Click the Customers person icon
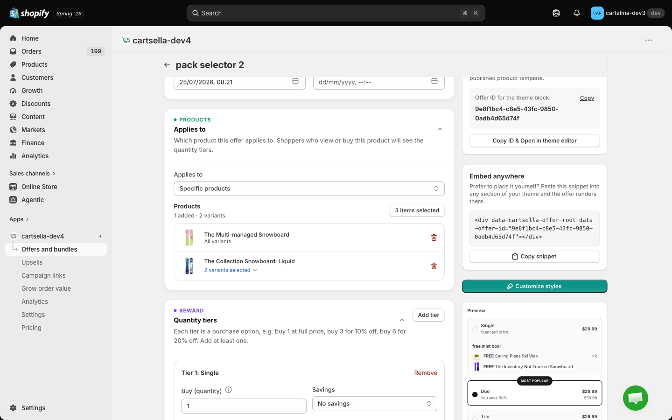672x420 pixels. coord(13,77)
